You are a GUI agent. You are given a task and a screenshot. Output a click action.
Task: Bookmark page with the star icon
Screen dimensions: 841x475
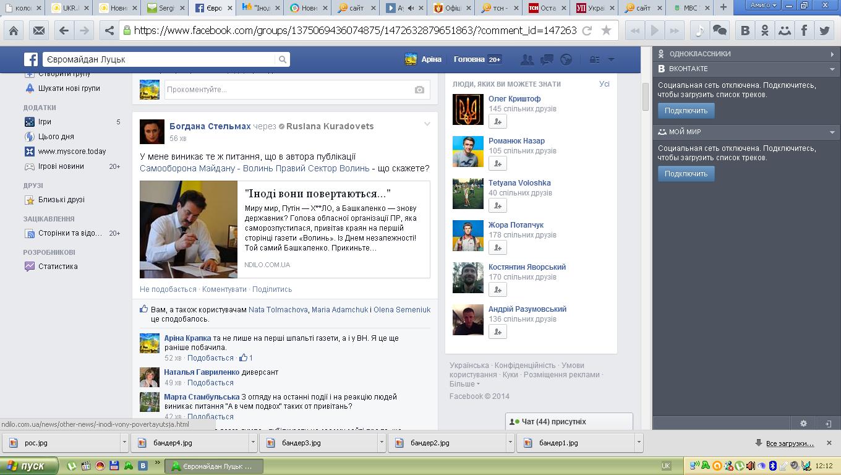point(606,30)
